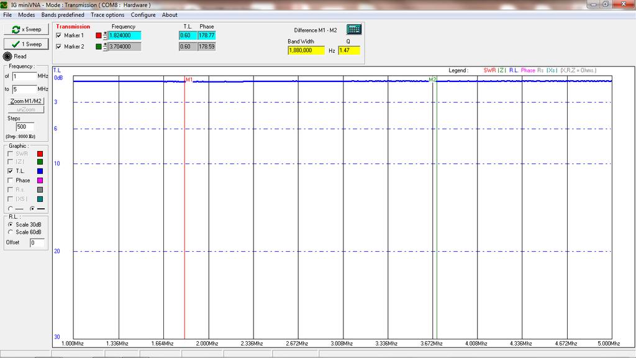Click the Marker 1 frequency field 1.824000
Screen dimensions: 636x358
[124, 35]
